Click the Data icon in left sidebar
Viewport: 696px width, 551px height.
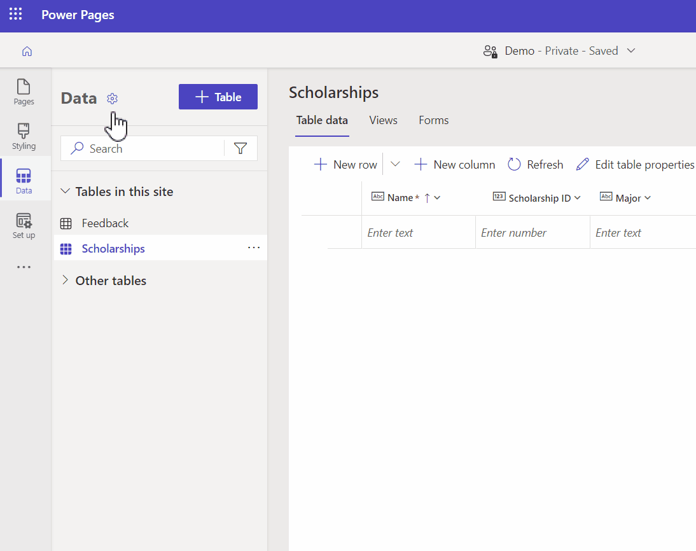point(24,178)
